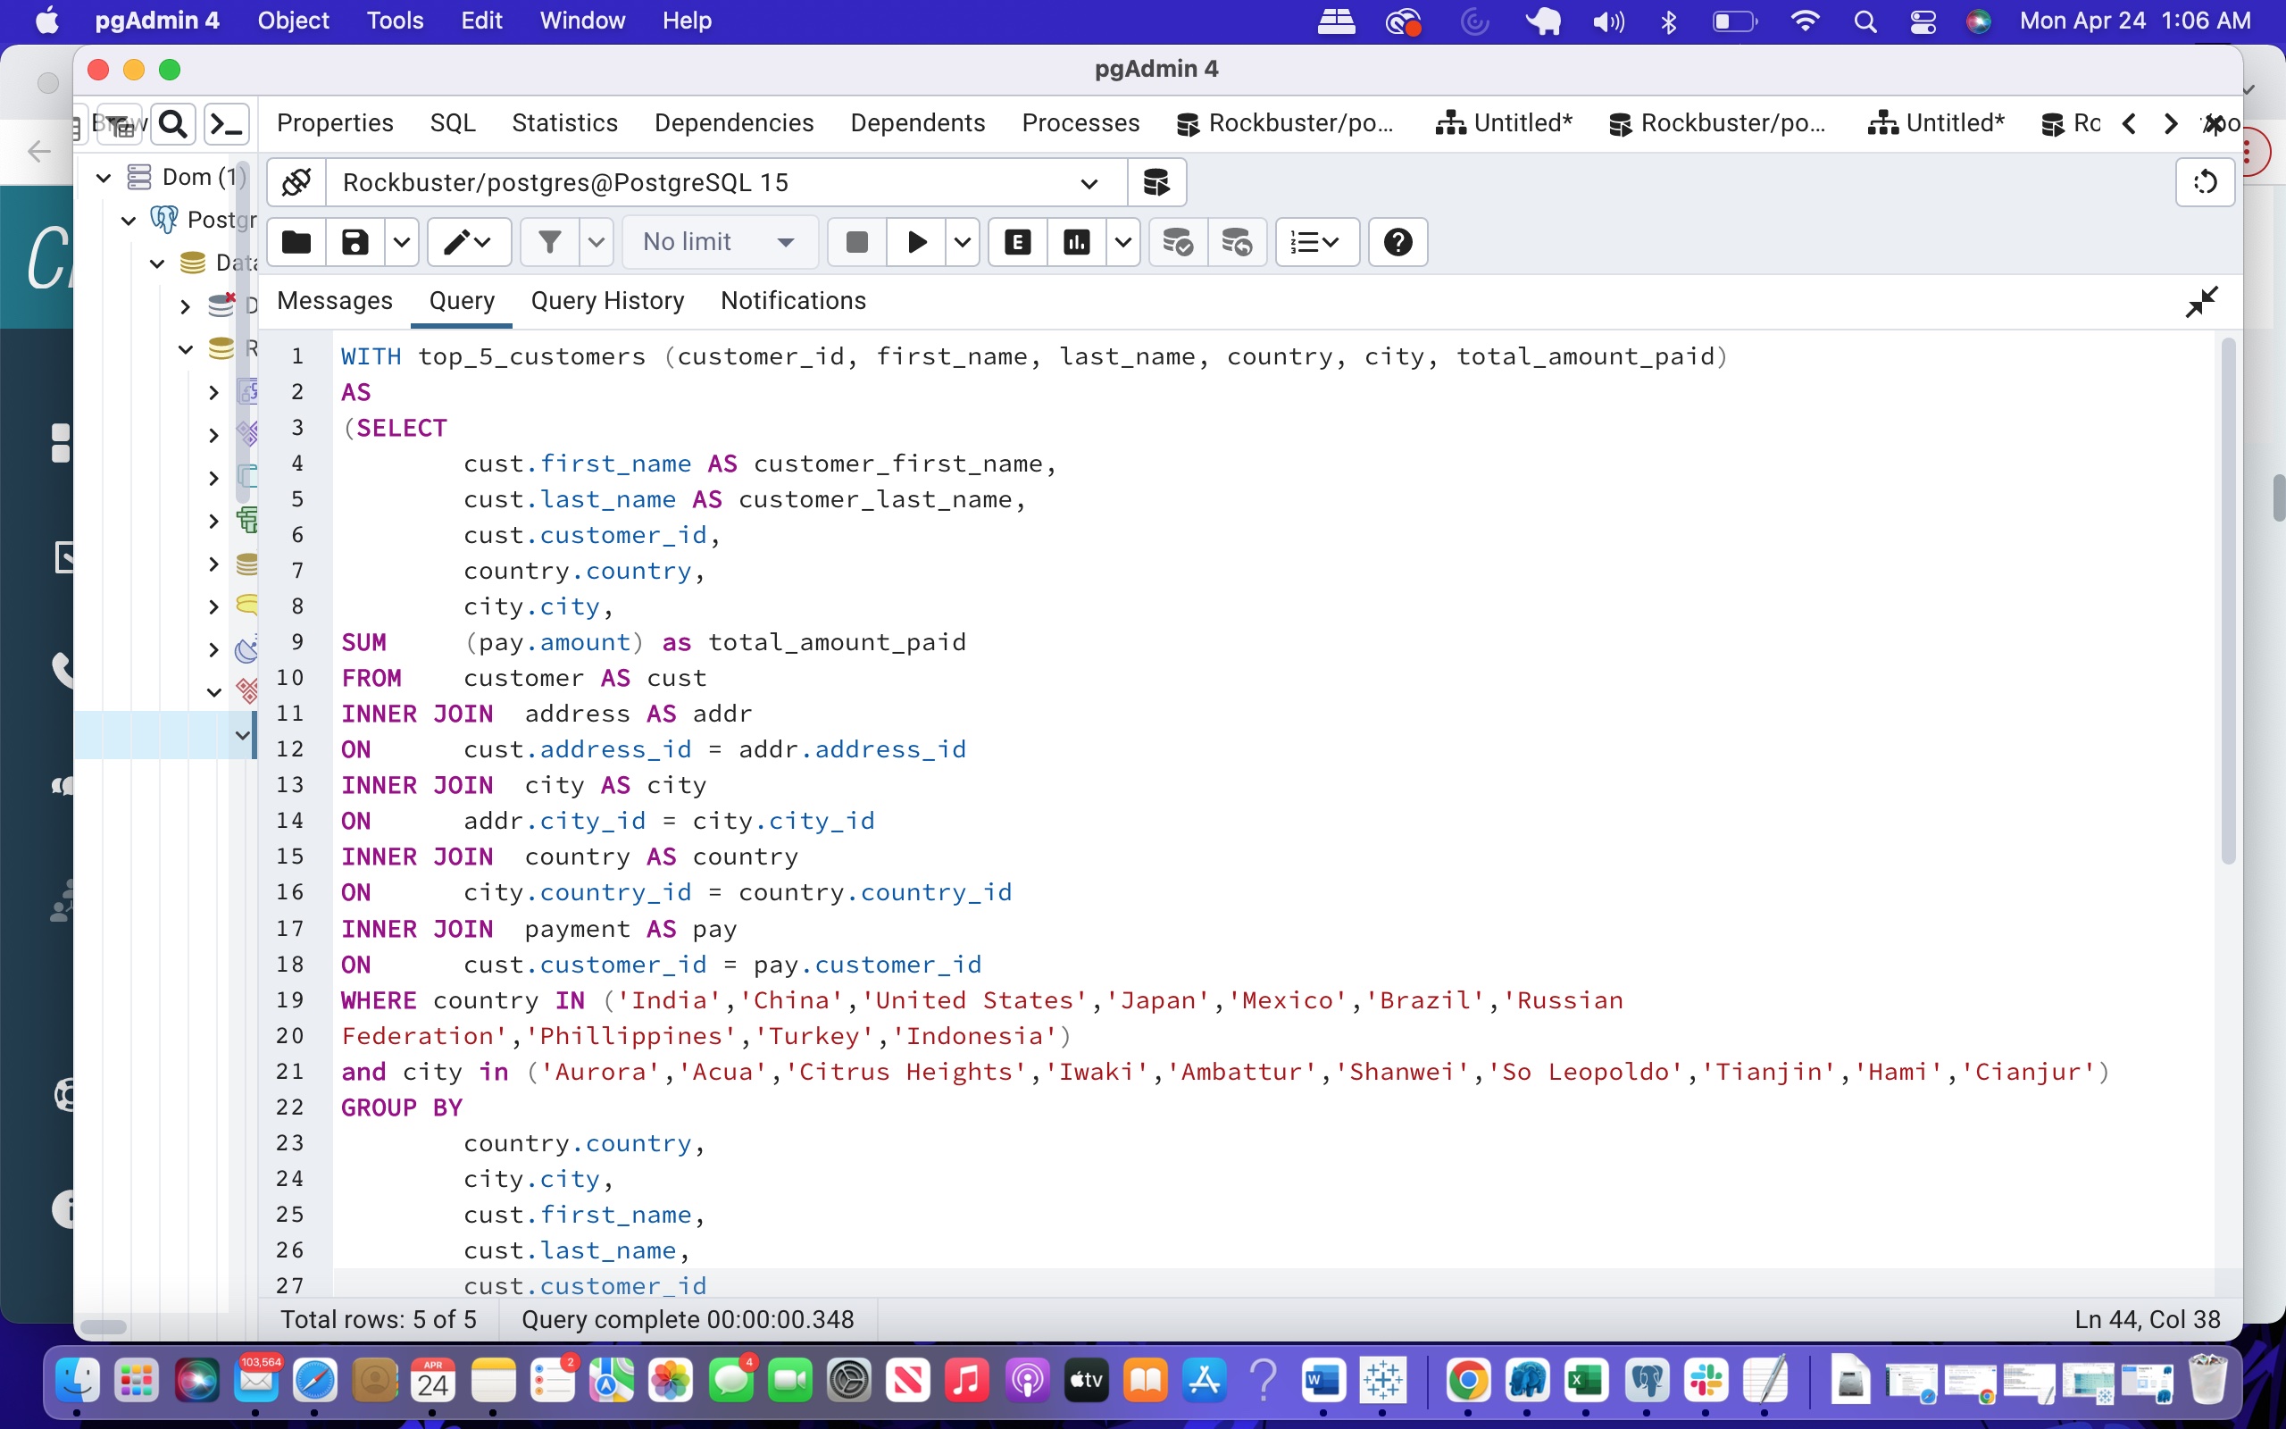Screen dimensions: 2286x1429
Task: Open the query tool Help icon
Action: (x=1397, y=243)
